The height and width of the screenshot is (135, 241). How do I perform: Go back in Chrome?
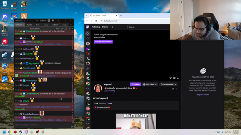click(x=87, y=21)
